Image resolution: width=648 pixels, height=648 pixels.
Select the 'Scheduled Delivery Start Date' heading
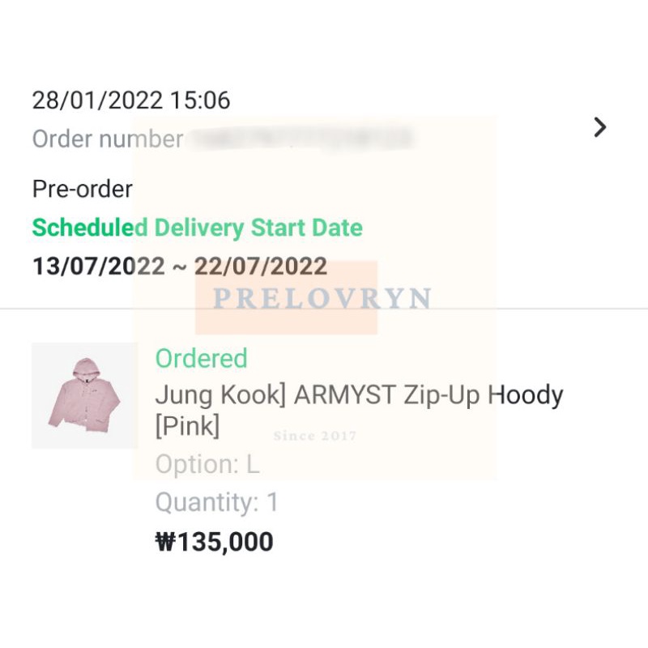[x=195, y=228]
